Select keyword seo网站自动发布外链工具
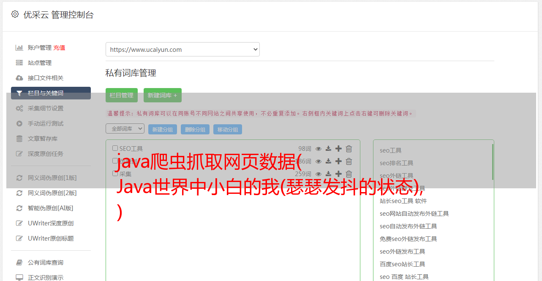The height and width of the screenshot is (281, 542). (x=414, y=214)
